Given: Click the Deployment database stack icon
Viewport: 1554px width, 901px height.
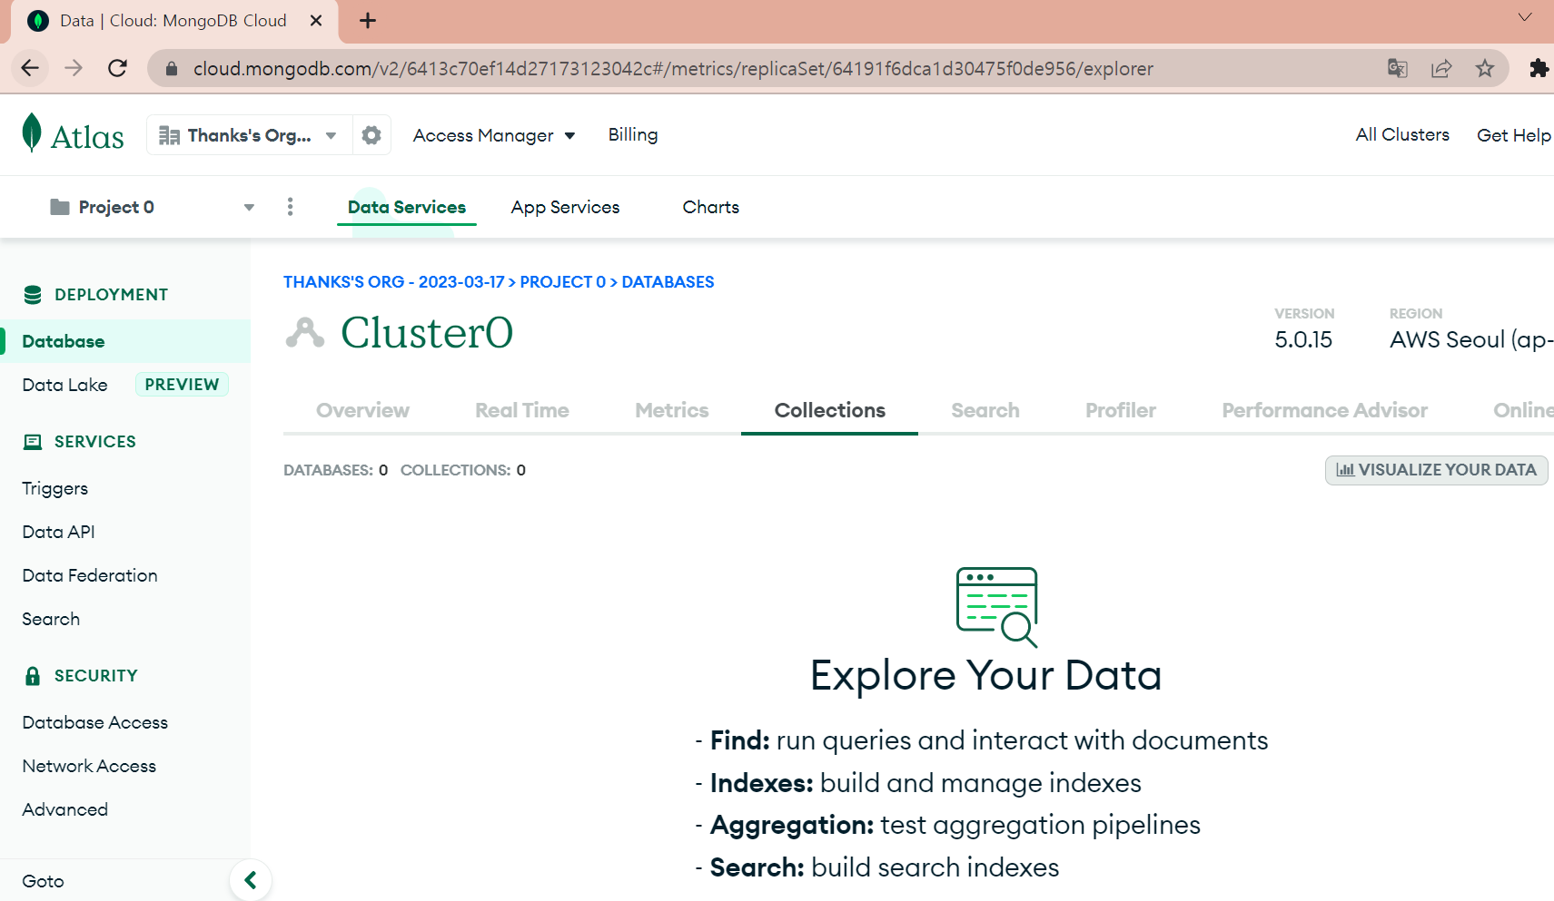Looking at the screenshot, I should [x=33, y=295].
